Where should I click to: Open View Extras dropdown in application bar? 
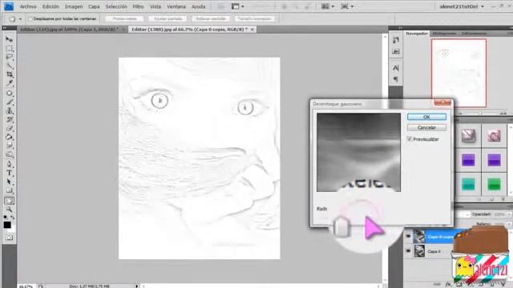pyautogui.click(x=237, y=6)
